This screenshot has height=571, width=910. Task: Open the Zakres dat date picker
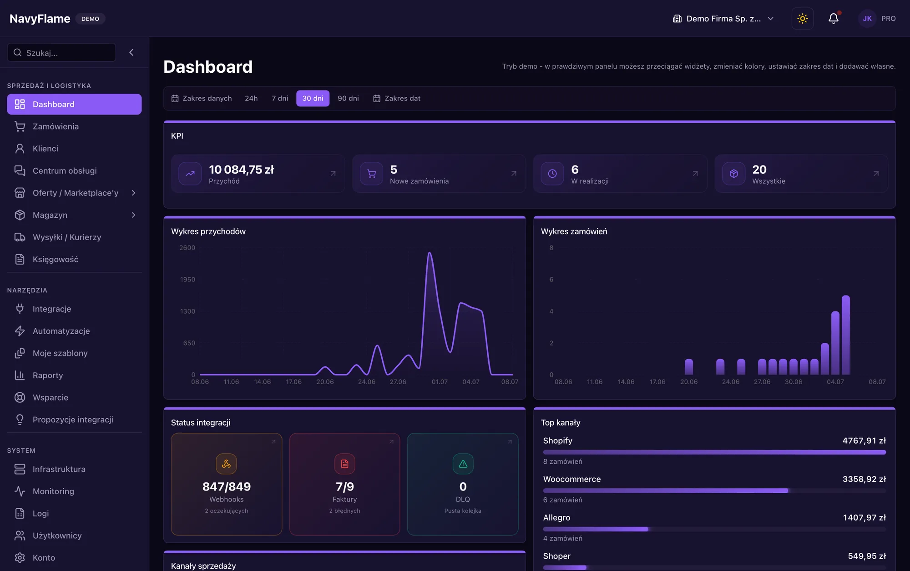[397, 98]
